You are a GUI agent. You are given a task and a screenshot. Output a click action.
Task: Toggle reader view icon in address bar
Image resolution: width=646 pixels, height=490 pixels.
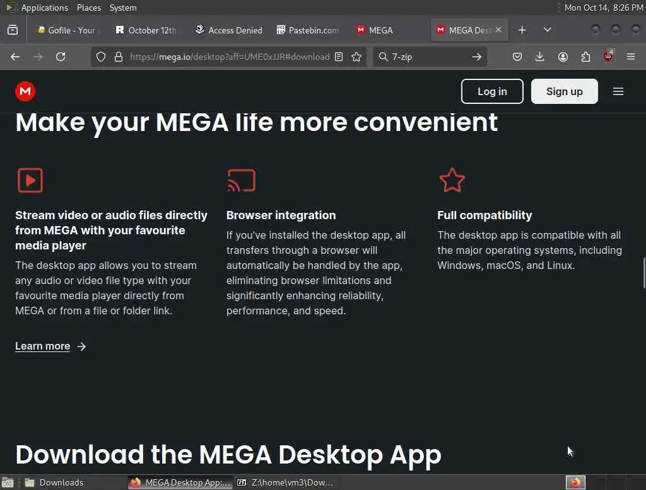coord(339,57)
